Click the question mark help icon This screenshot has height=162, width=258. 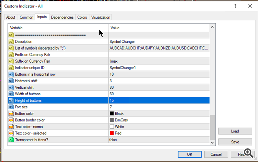235,6
